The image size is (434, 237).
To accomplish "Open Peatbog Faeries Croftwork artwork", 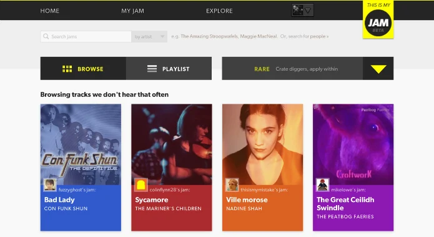I will coord(353,144).
